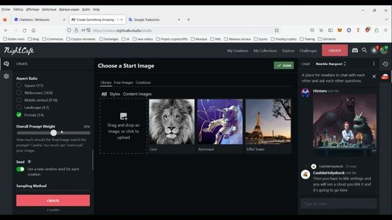The width and height of the screenshot is (392, 220).
Task: Choose Astronaut start image thumbnail
Action: coord(220,122)
